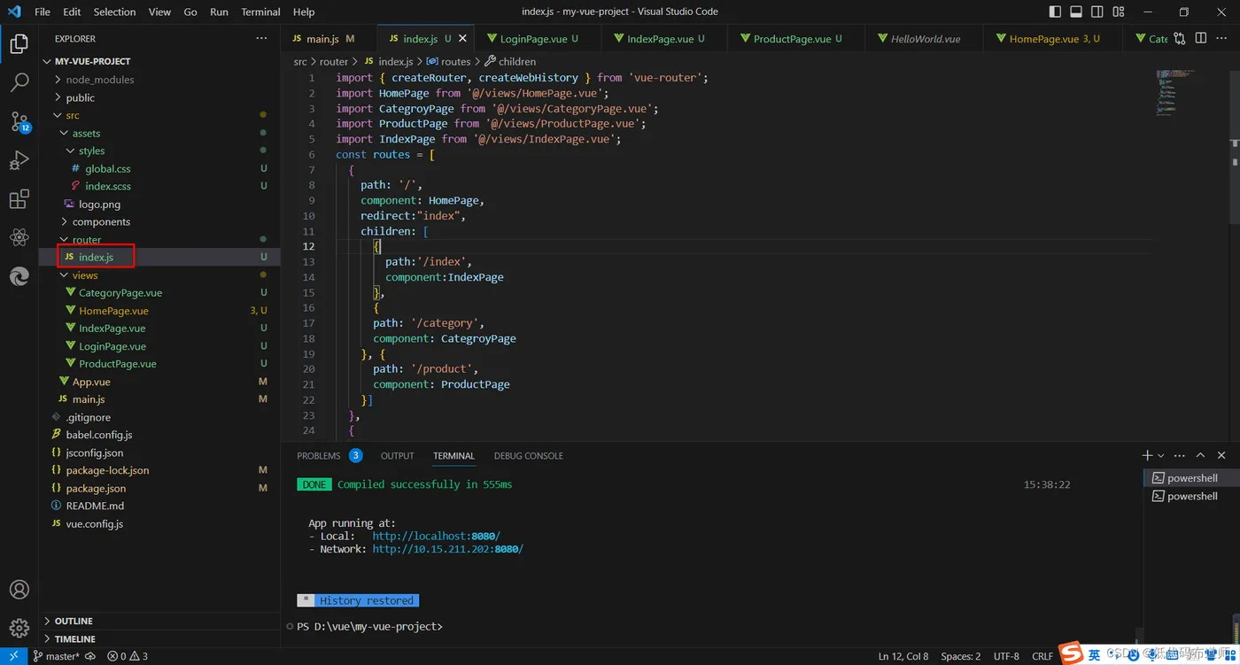Click the master branch in the status bar
The width and height of the screenshot is (1240, 665).
[x=58, y=656]
